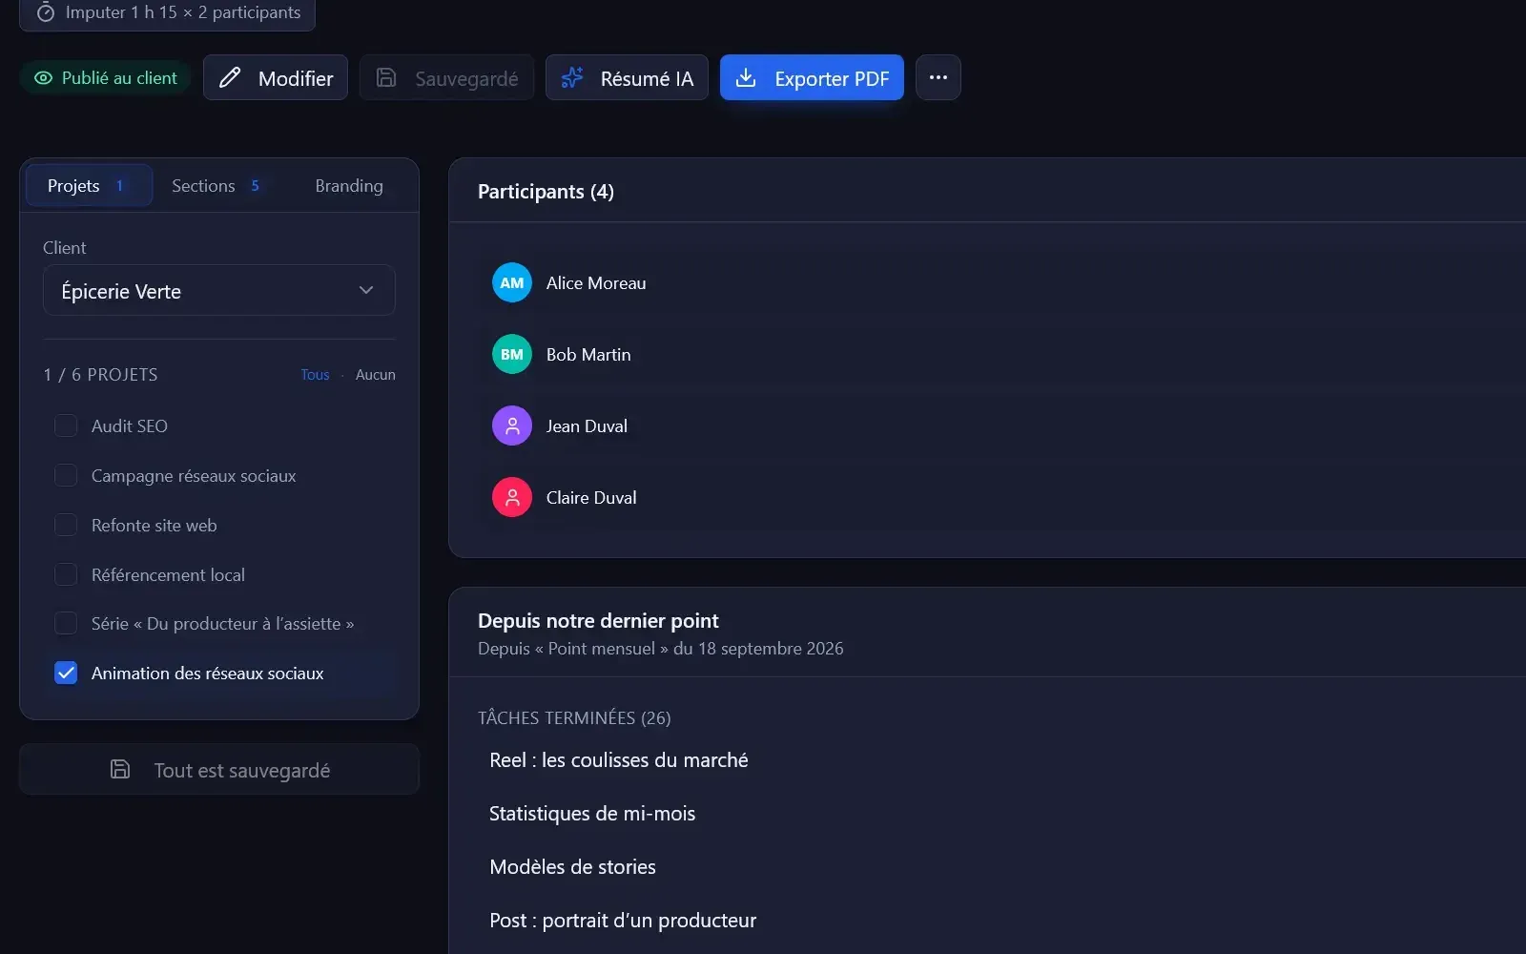The width and height of the screenshot is (1526, 954).
Task: Click Claire Duval's pink person avatar
Action: coord(512,497)
